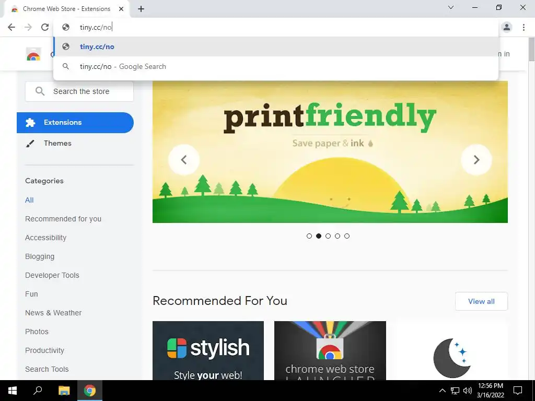The height and width of the screenshot is (401, 535).
Task: Open the Windows Start menu
Action: tap(13, 391)
